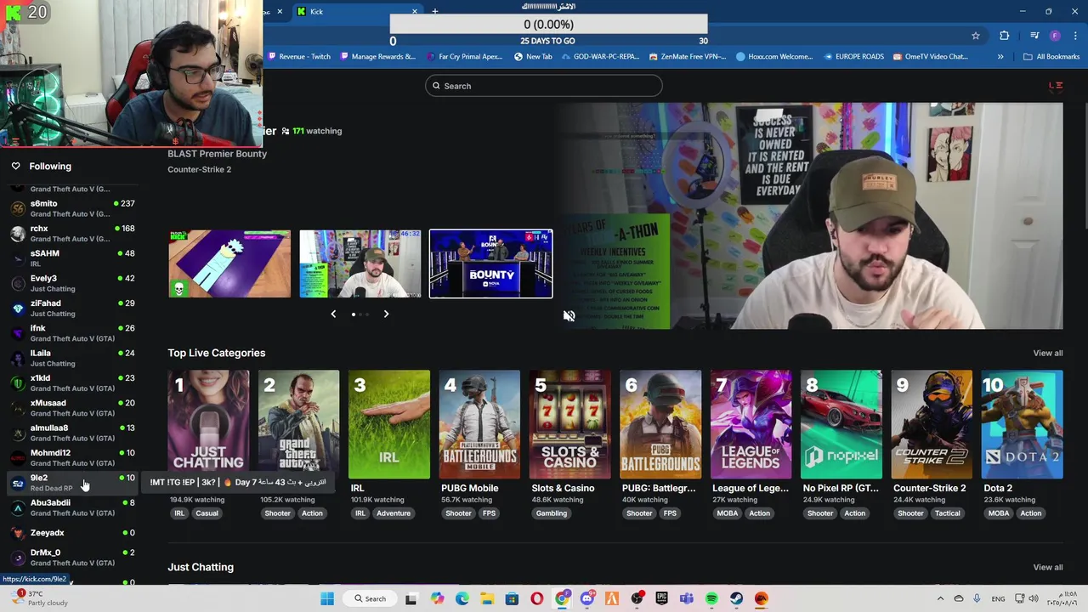Go to the previous featured stream
Image resolution: width=1088 pixels, height=612 pixels.
(x=333, y=314)
